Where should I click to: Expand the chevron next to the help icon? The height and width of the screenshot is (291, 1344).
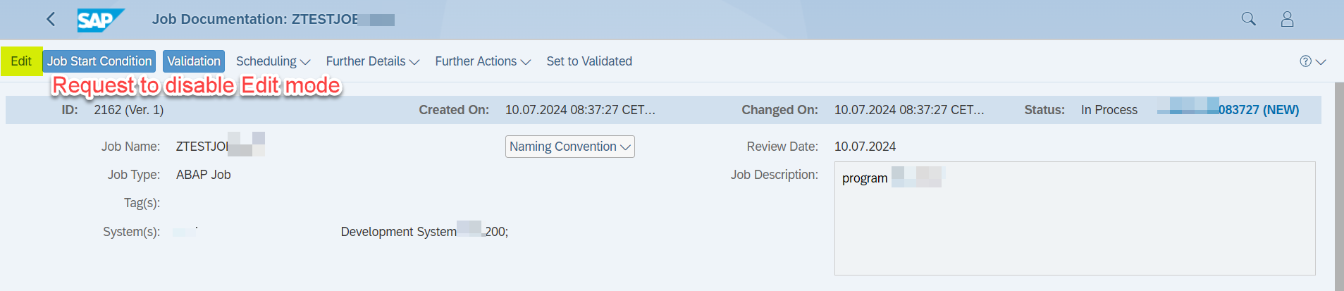(x=1321, y=62)
